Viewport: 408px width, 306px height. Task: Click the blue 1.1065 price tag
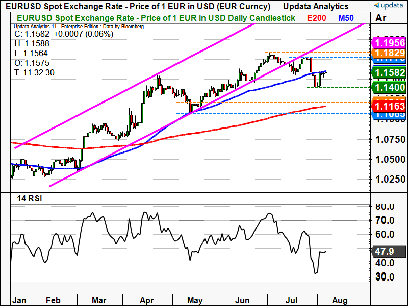[x=389, y=115]
